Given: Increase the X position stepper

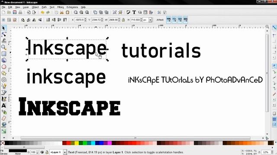Looking at the screenshot, I should click(86, 19).
